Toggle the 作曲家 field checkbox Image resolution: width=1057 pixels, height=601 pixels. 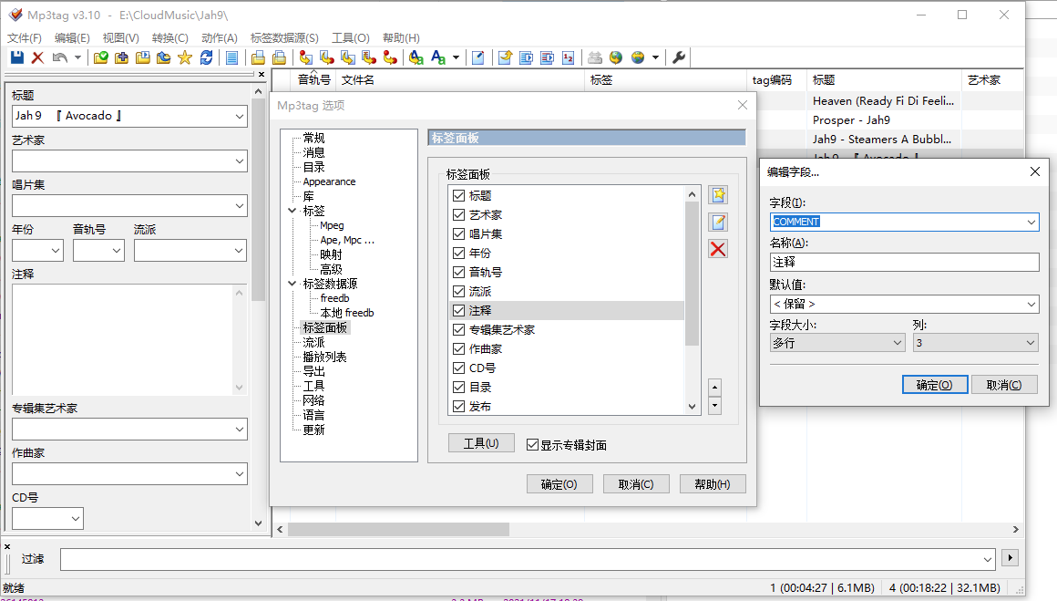point(458,349)
